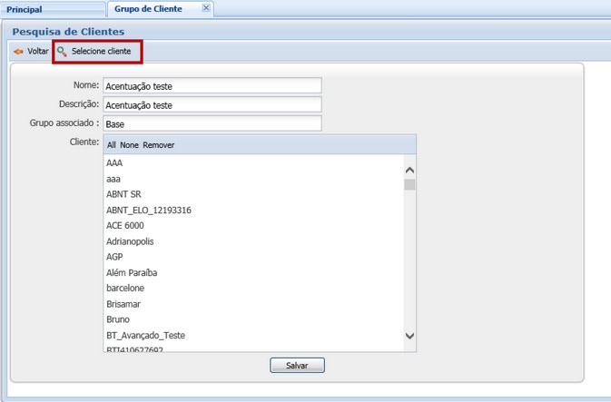Click Remover in the client list header

(159, 145)
